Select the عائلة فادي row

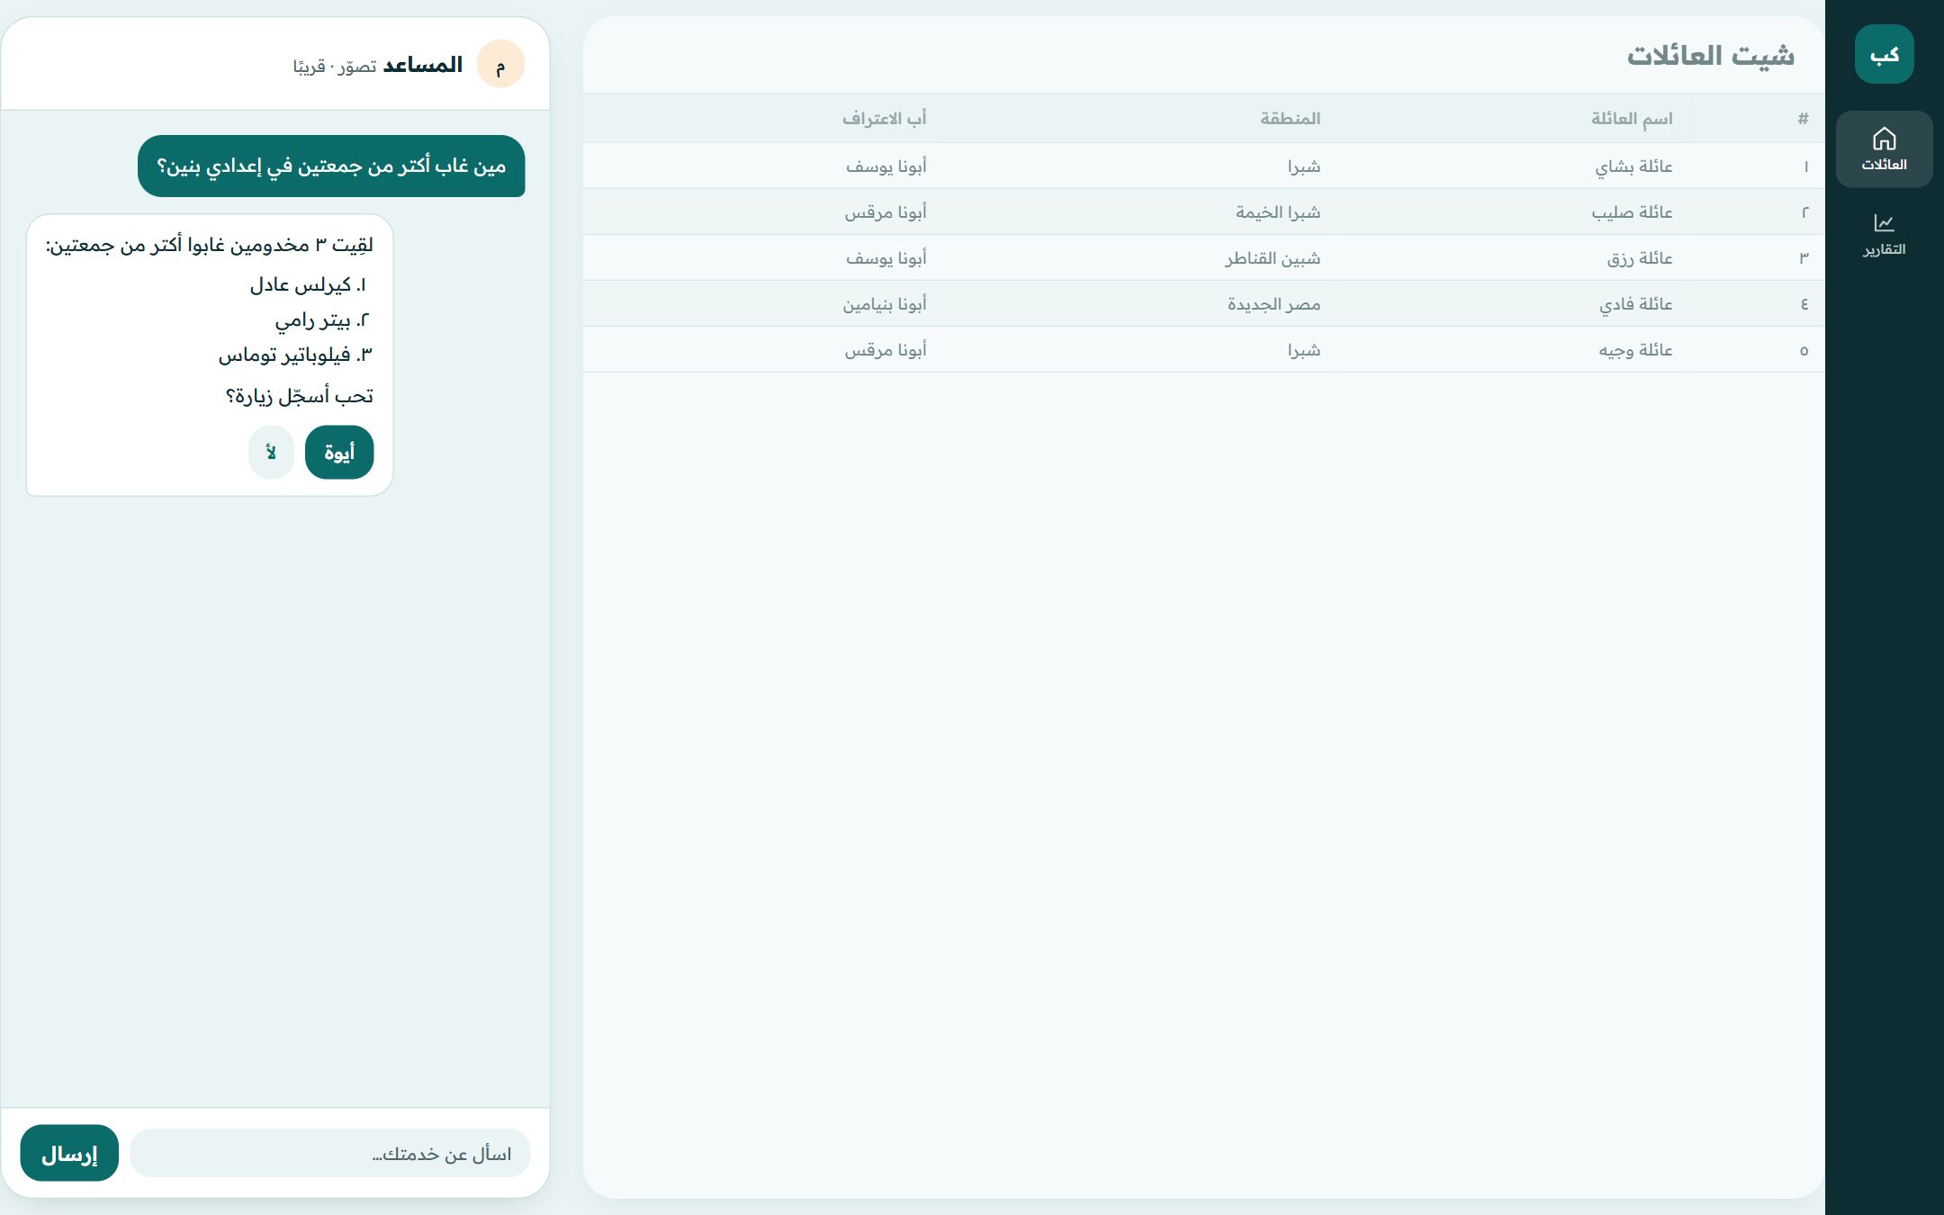[1203, 303]
